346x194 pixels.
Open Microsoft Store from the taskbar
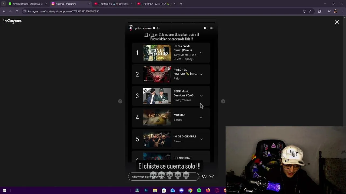(x=164, y=190)
